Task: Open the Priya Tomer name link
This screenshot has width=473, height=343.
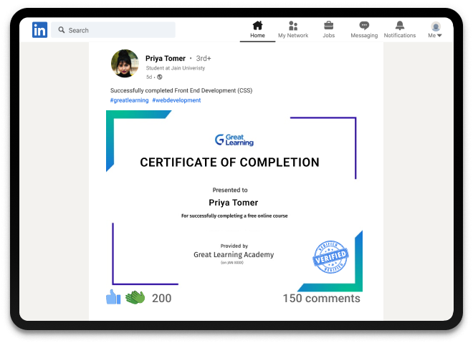Action: 166,58
